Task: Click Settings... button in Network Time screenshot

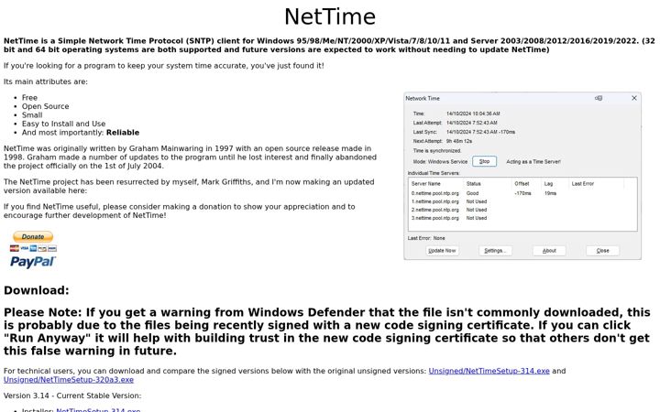Action: (495, 251)
